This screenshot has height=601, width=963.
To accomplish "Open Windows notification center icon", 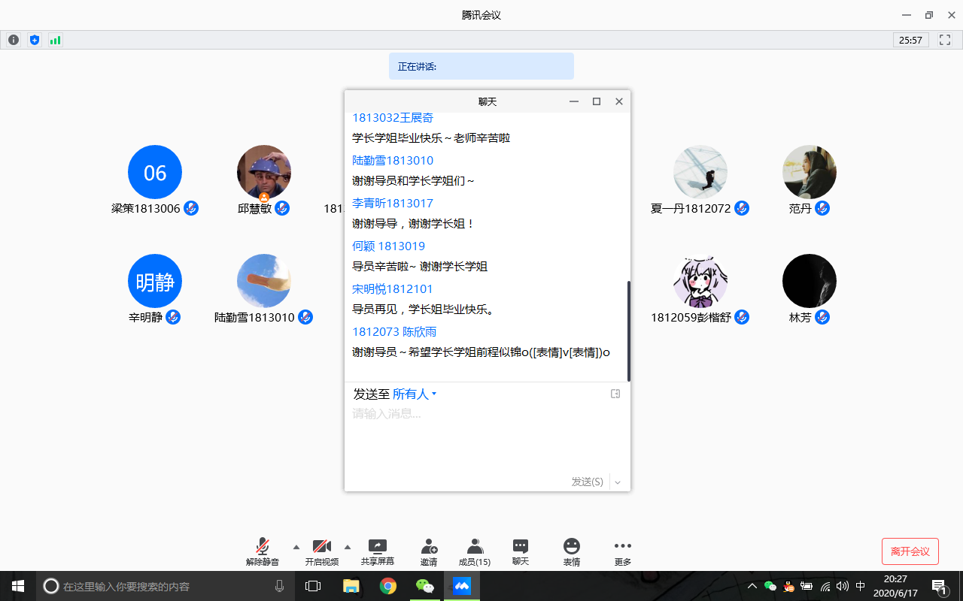I will [939, 586].
